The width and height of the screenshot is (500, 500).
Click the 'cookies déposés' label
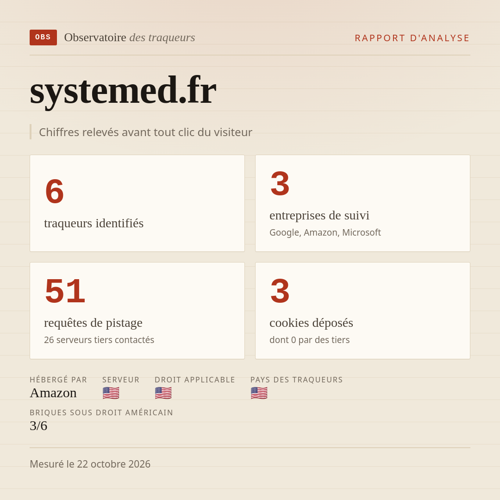tap(311, 323)
